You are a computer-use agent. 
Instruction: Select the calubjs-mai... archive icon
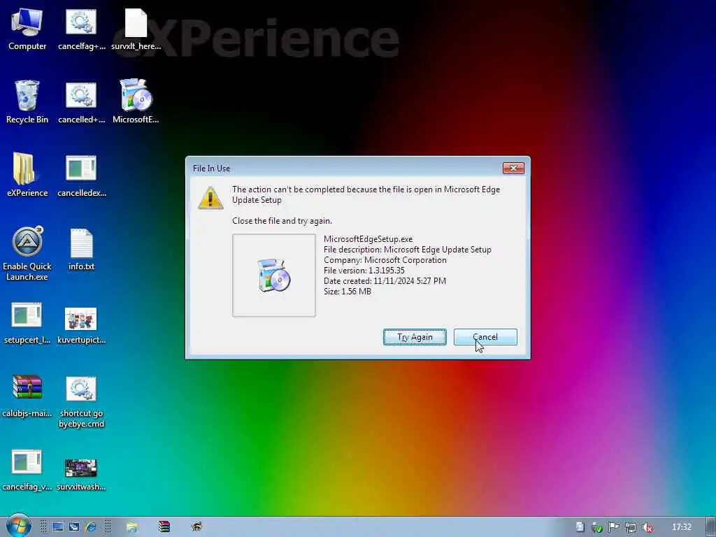(27, 396)
